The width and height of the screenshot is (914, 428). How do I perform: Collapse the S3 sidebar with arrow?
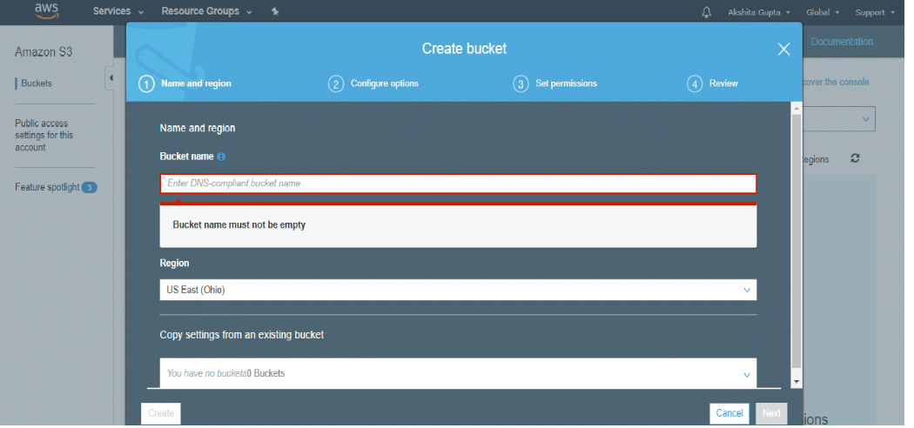(x=111, y=78)
